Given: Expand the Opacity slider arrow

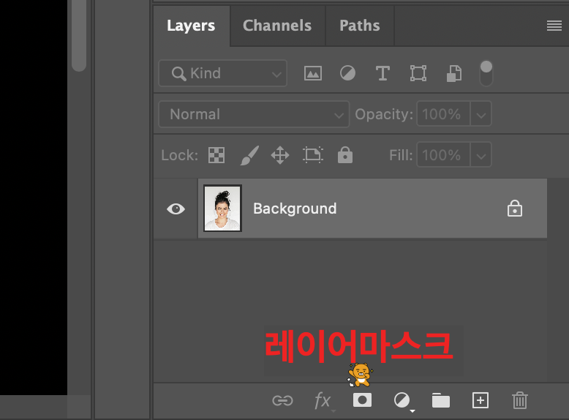Looking at the screenshot, I should (x=481, y=114).
